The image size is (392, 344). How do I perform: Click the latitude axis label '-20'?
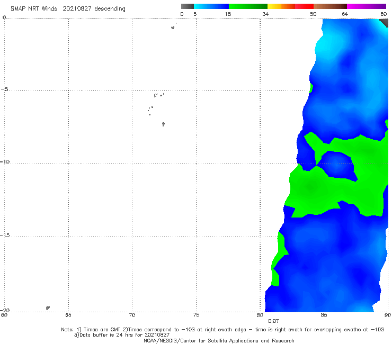coord(5,310)
